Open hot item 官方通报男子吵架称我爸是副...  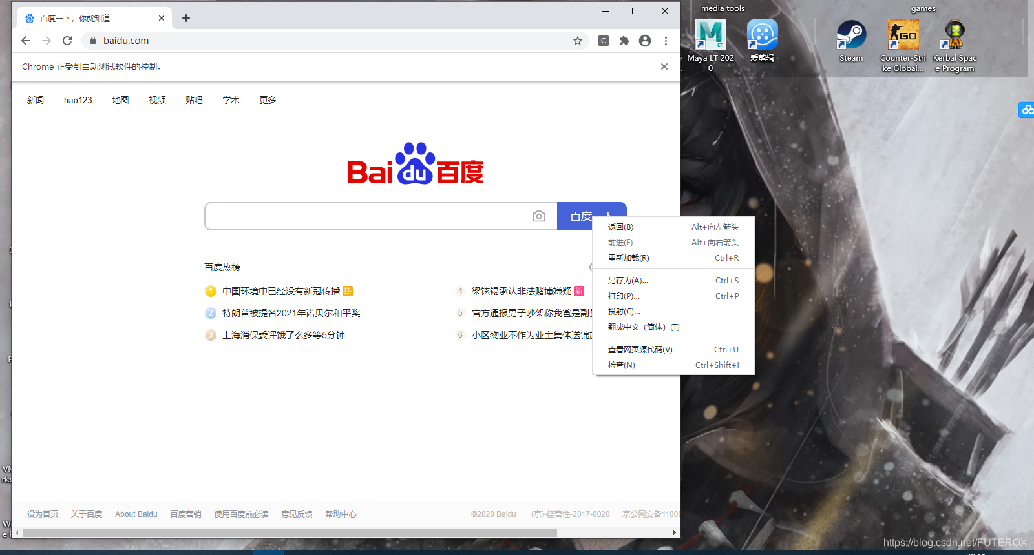click(x=532, y=313)
